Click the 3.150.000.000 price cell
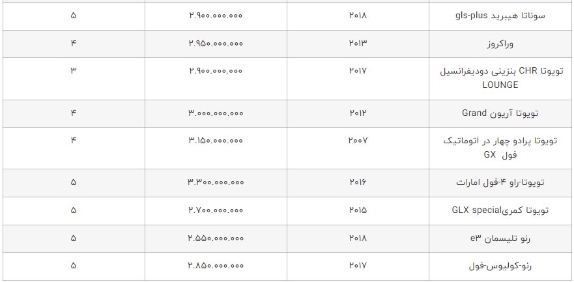Screen dimensions: 574x282 pyautogui.click(x=215, y=141)
